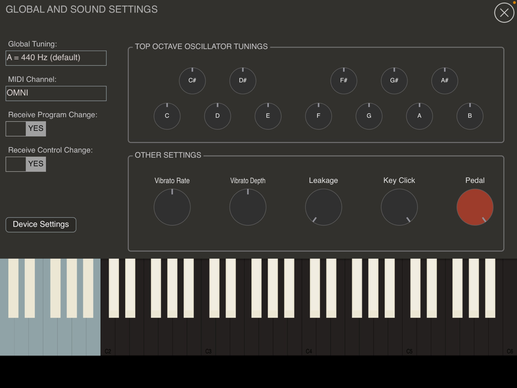Click the C oscillator tuning knob

point(167,116)
